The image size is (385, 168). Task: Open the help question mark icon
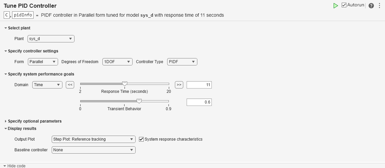point(371,6)
